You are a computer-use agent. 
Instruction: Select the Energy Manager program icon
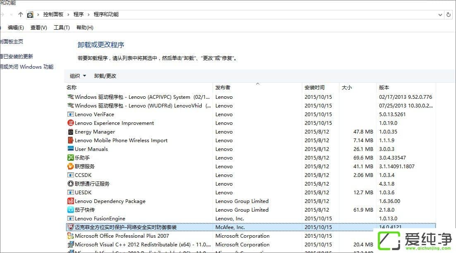70,131
